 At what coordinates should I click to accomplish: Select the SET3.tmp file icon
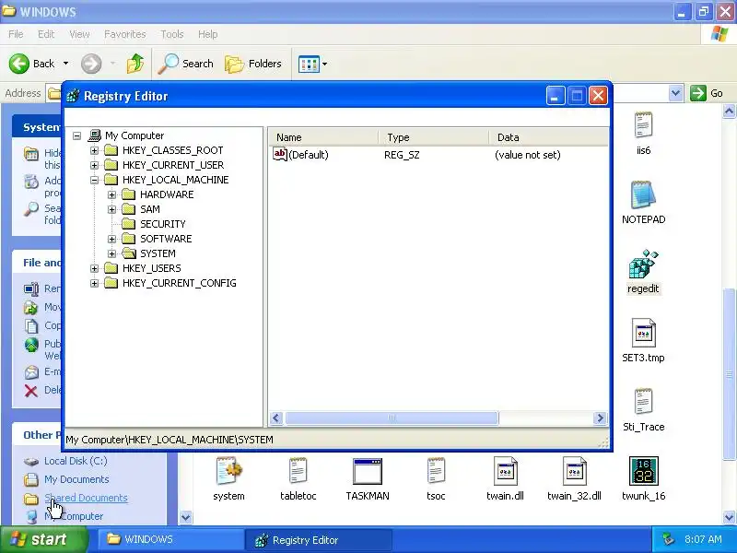[x=643, y=333]
